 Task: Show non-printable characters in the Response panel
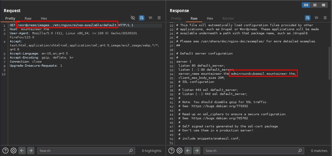[x=316, y=18]
